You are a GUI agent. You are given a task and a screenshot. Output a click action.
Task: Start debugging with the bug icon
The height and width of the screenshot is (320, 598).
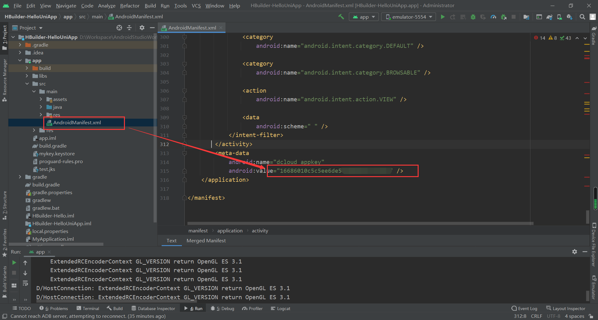point(473,17)
